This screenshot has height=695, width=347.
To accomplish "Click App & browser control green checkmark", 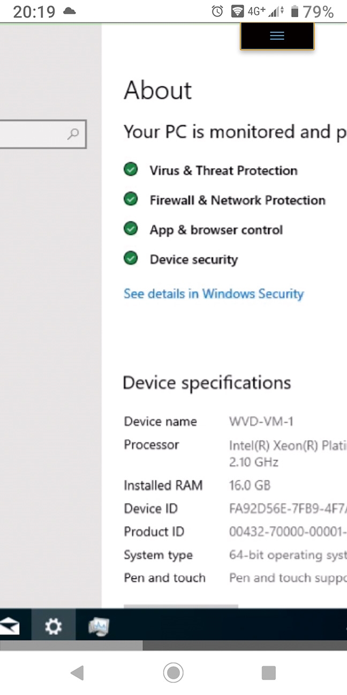I will (130, 229).
